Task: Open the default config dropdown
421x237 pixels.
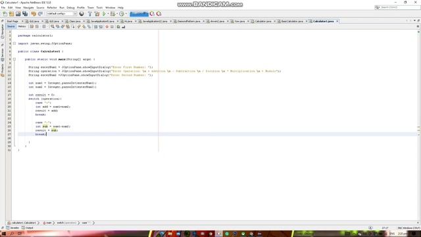Action: coord(62,14)
